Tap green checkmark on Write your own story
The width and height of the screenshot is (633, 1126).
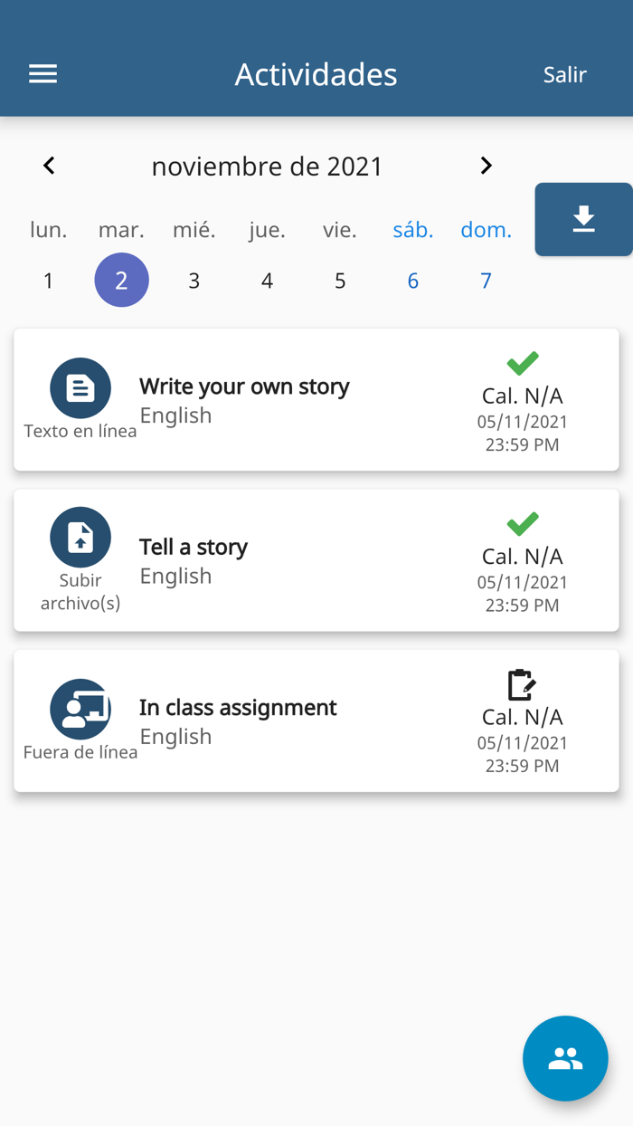523,363
